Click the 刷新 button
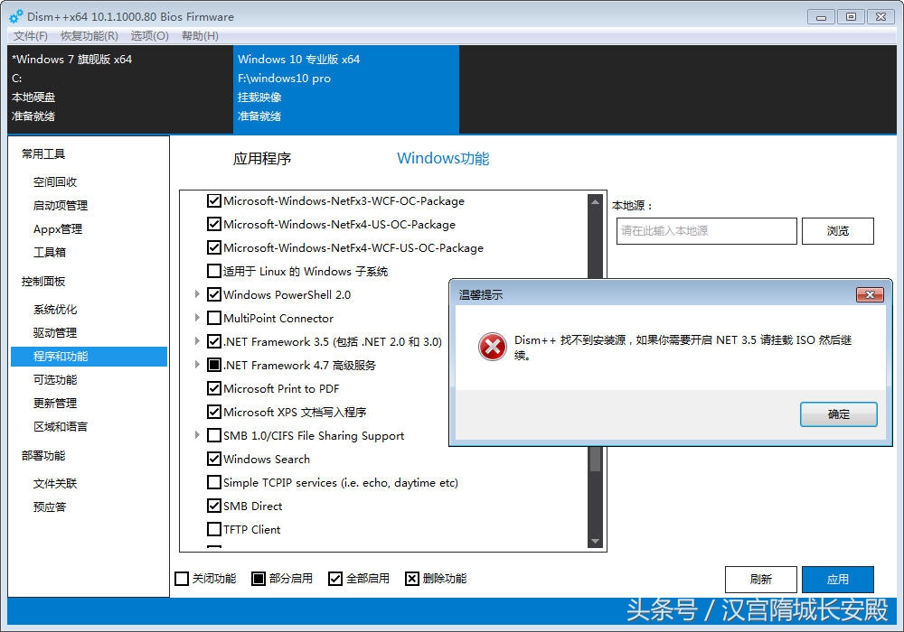This screenshot has height=632, width=904. [761, 579]
